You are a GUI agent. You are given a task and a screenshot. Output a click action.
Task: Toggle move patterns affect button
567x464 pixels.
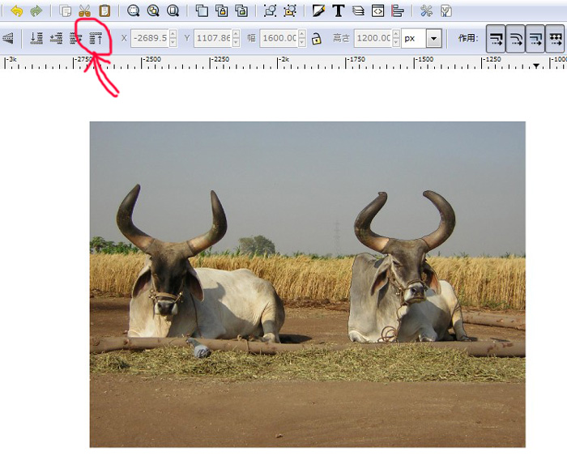tap(556, 38)
